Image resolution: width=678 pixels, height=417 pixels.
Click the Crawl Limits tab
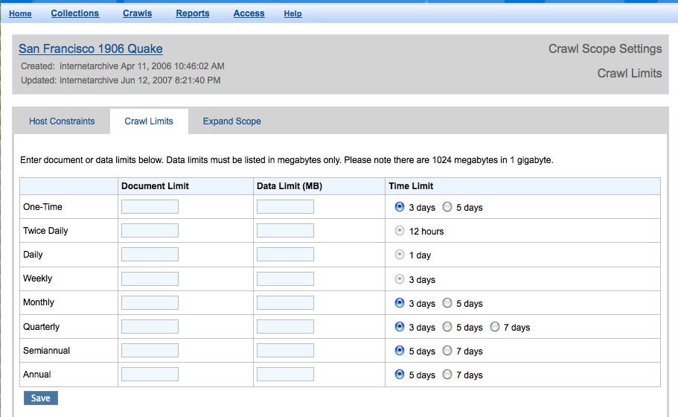149,121
